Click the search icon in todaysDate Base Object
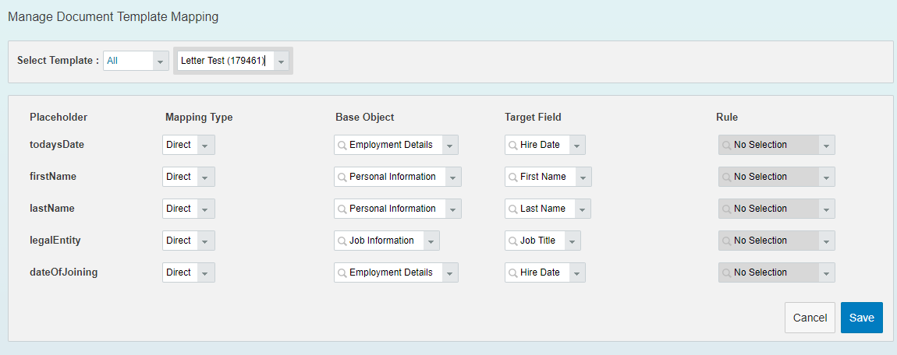 click(342, 145)
